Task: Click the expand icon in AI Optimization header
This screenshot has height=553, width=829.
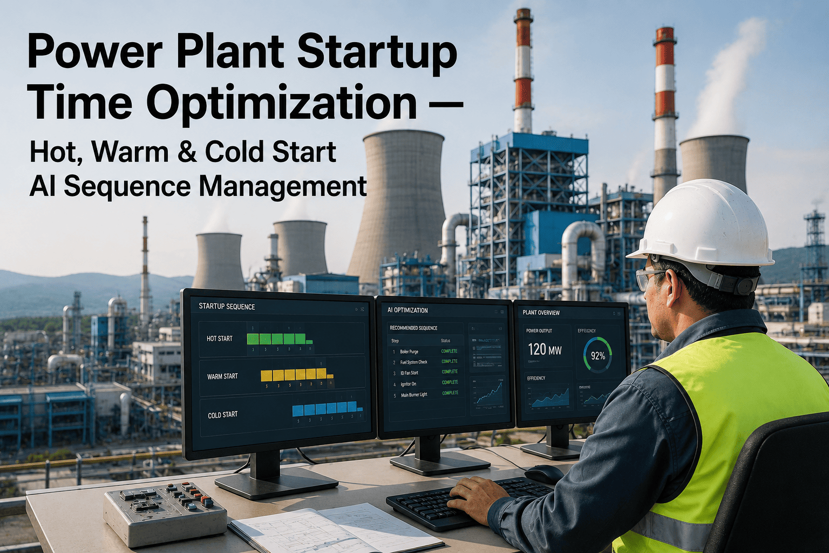Action: 502,312
